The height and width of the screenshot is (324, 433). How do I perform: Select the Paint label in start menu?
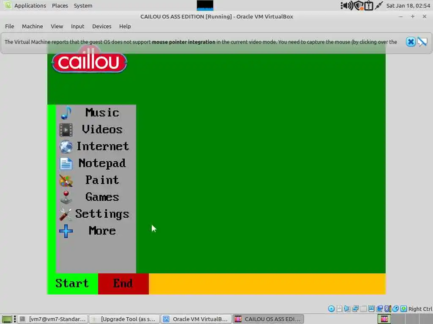point(102,181)
